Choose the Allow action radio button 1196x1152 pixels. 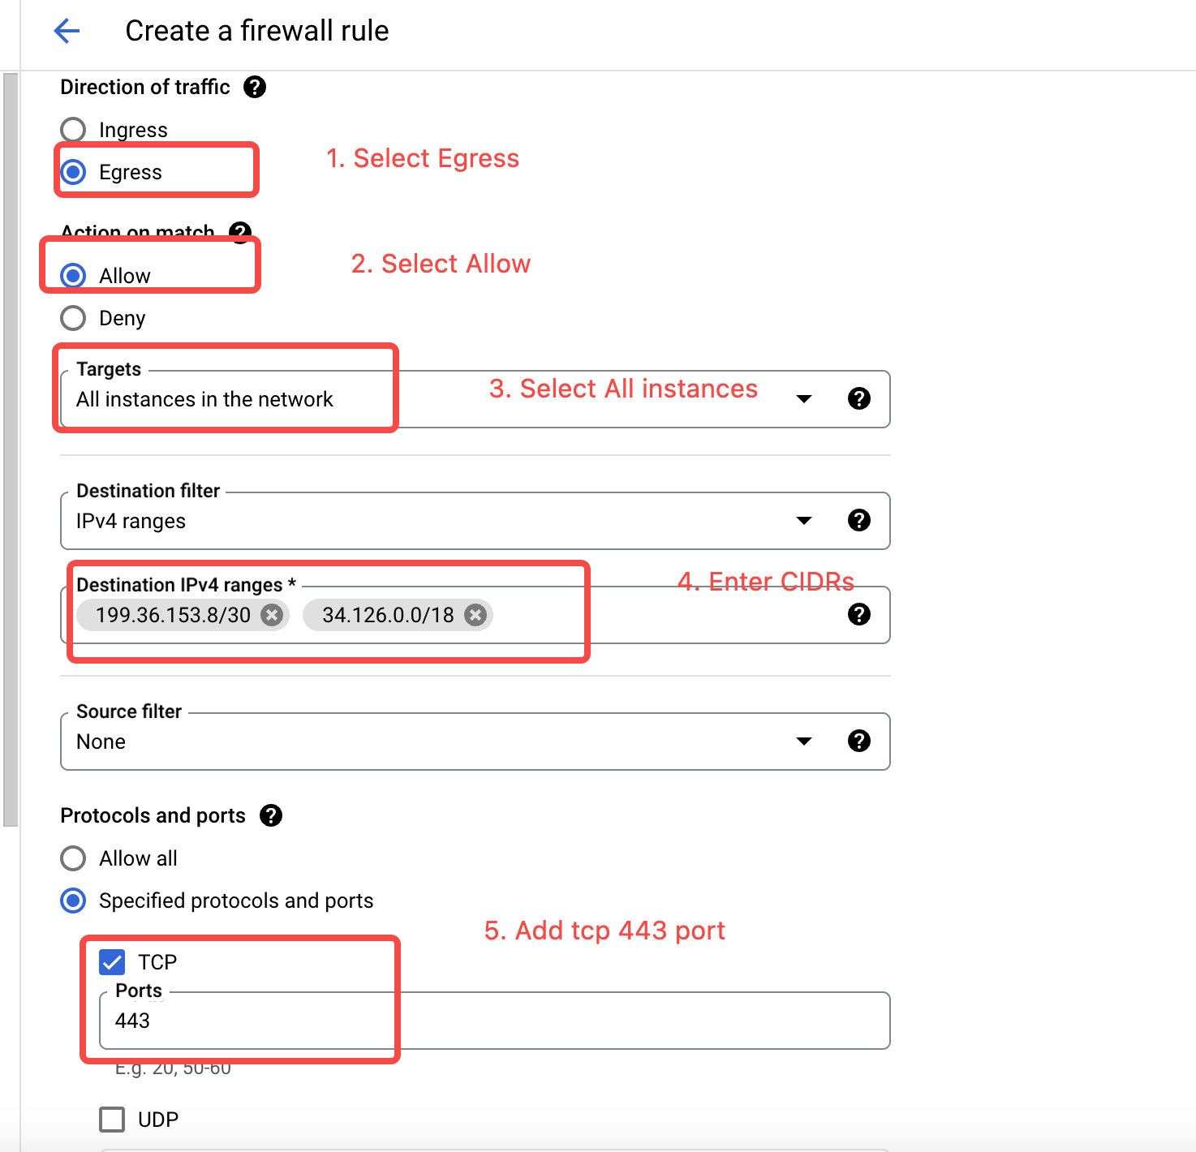(73, 276)
